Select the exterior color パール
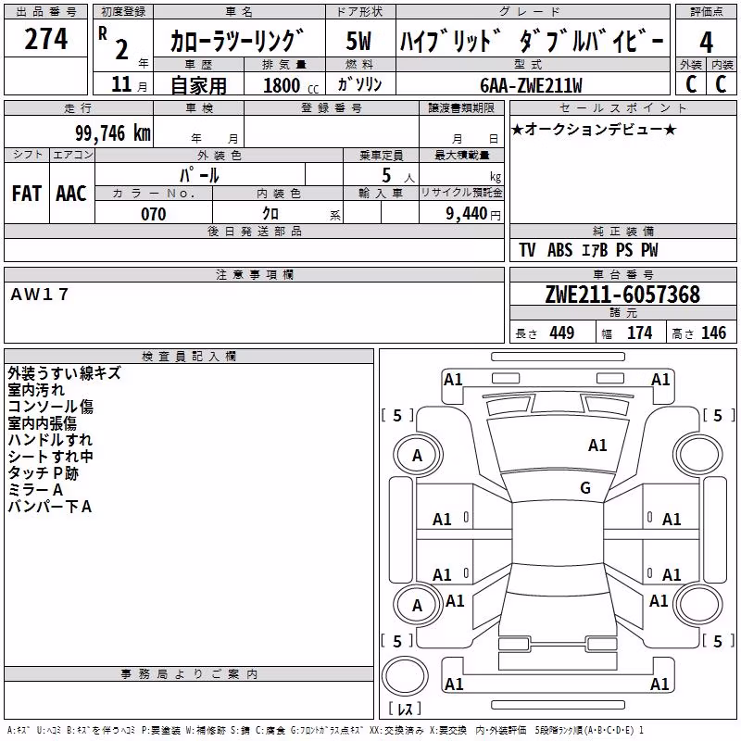The height and width of the screenshot is (741, 741). 199,175
